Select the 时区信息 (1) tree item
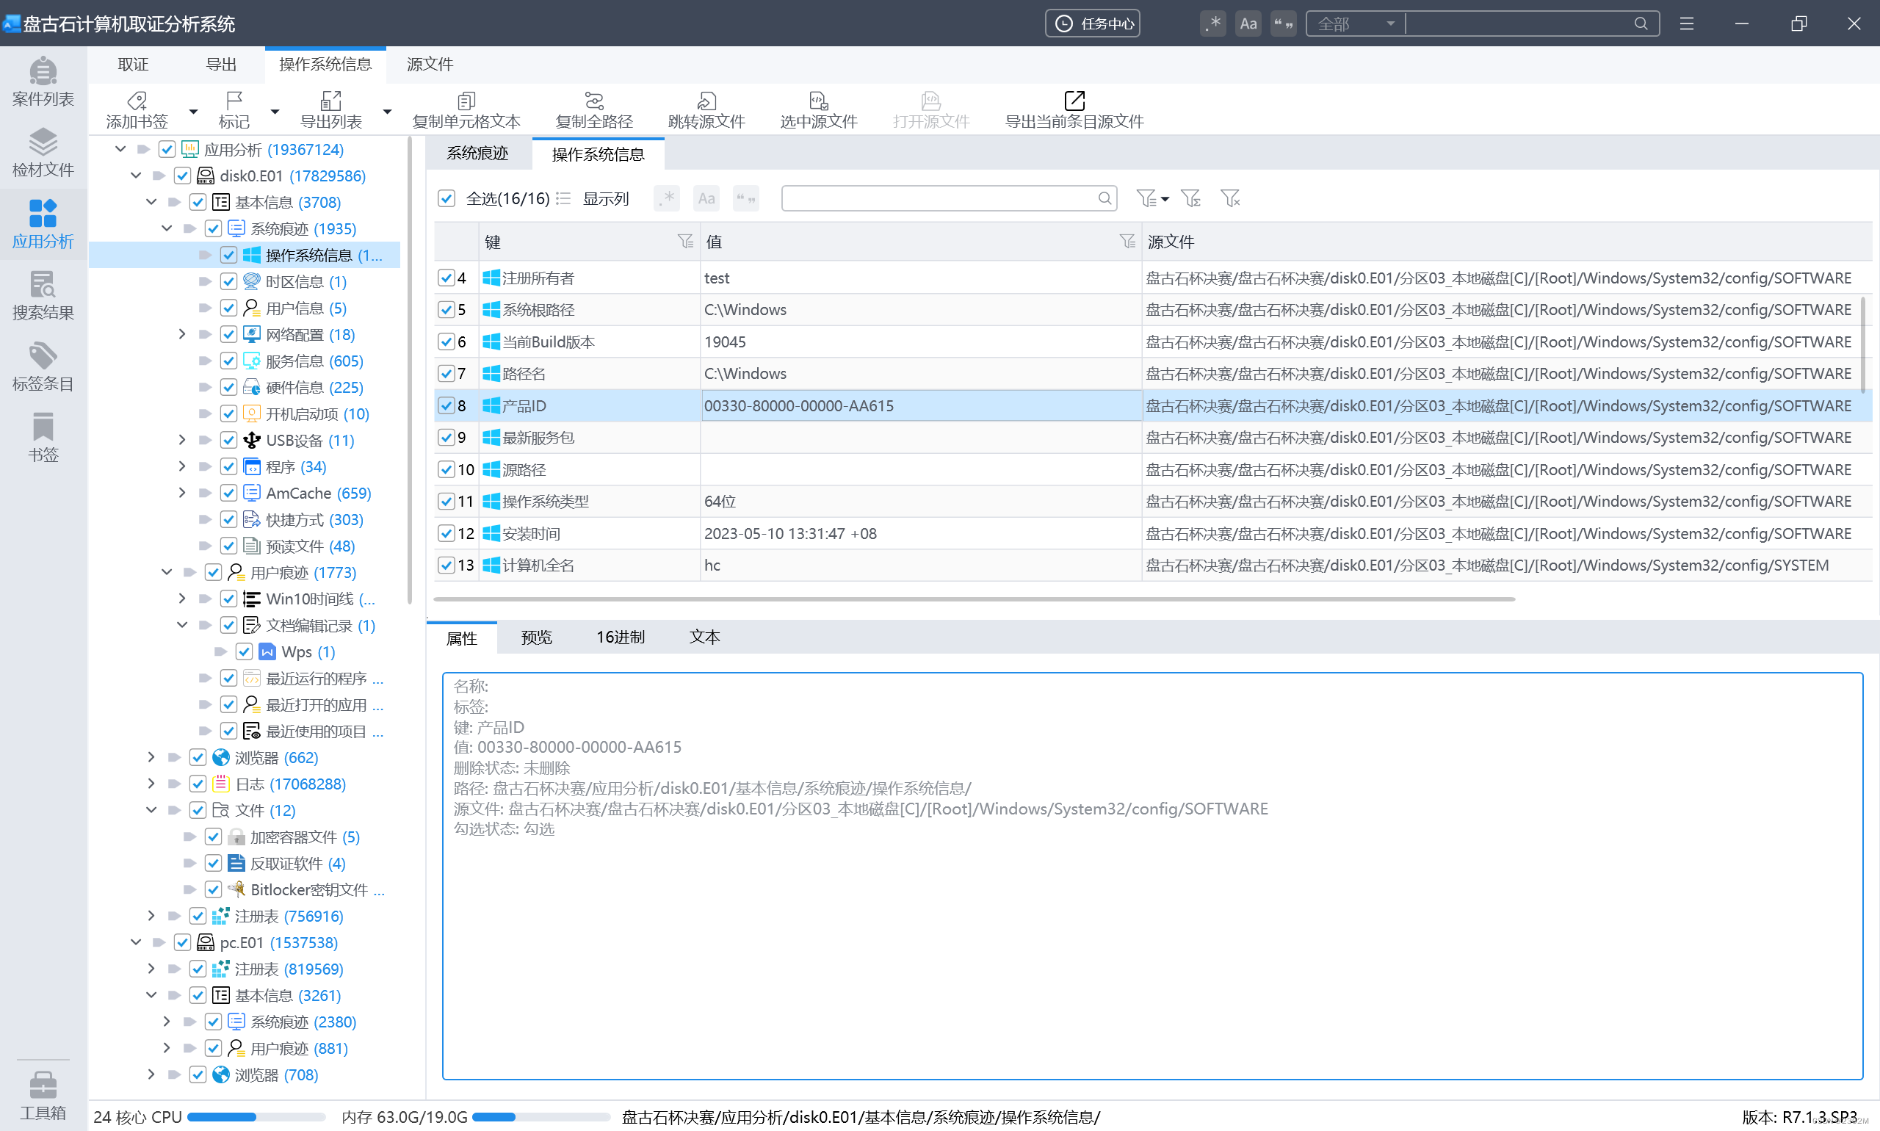 [305, 282]
